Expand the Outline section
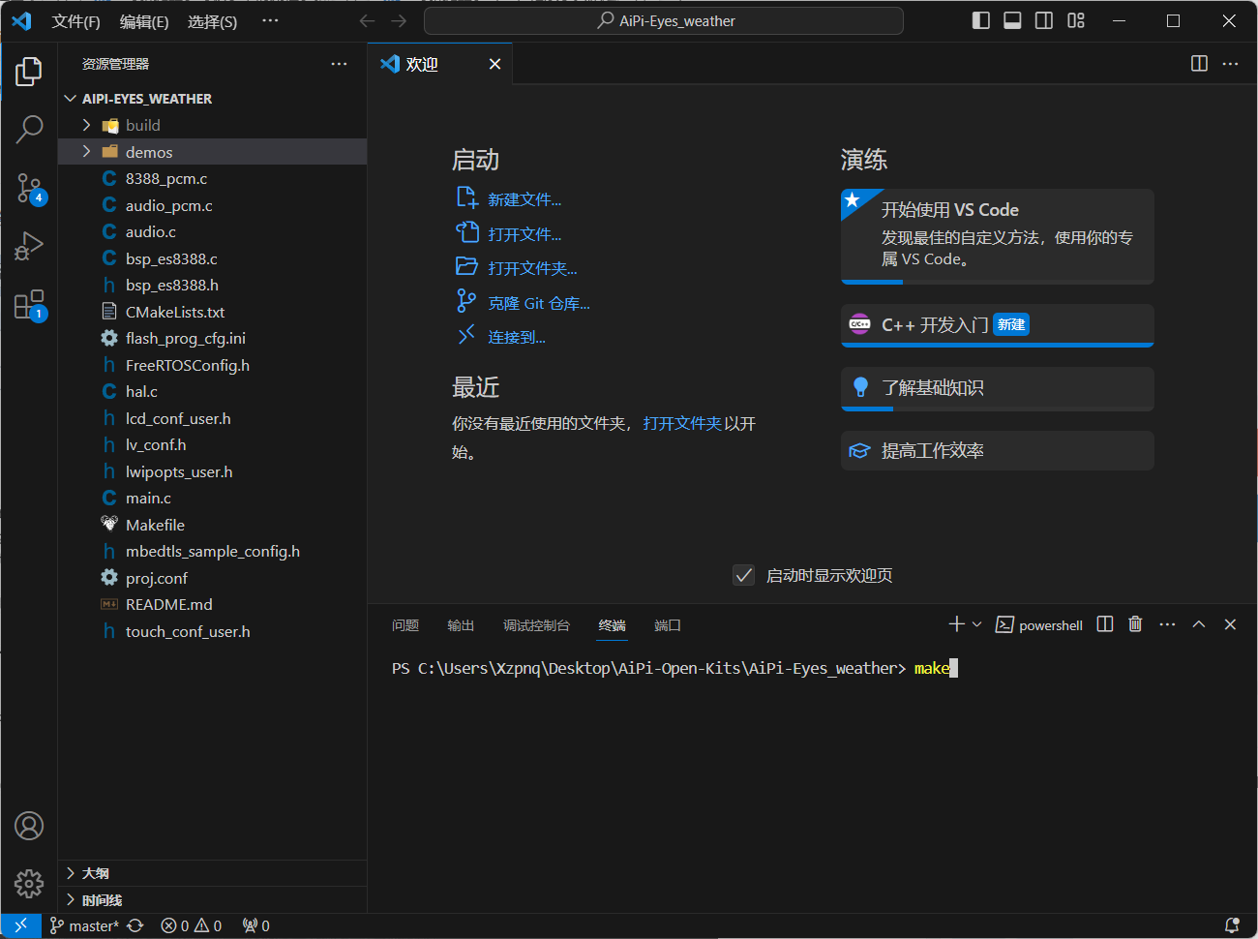The image size is (1258, 939). (213, 873)
